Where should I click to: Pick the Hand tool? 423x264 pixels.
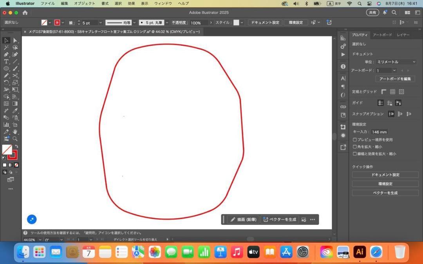tap(15, 132)
